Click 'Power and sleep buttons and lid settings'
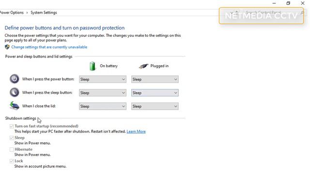 point(39,57)
